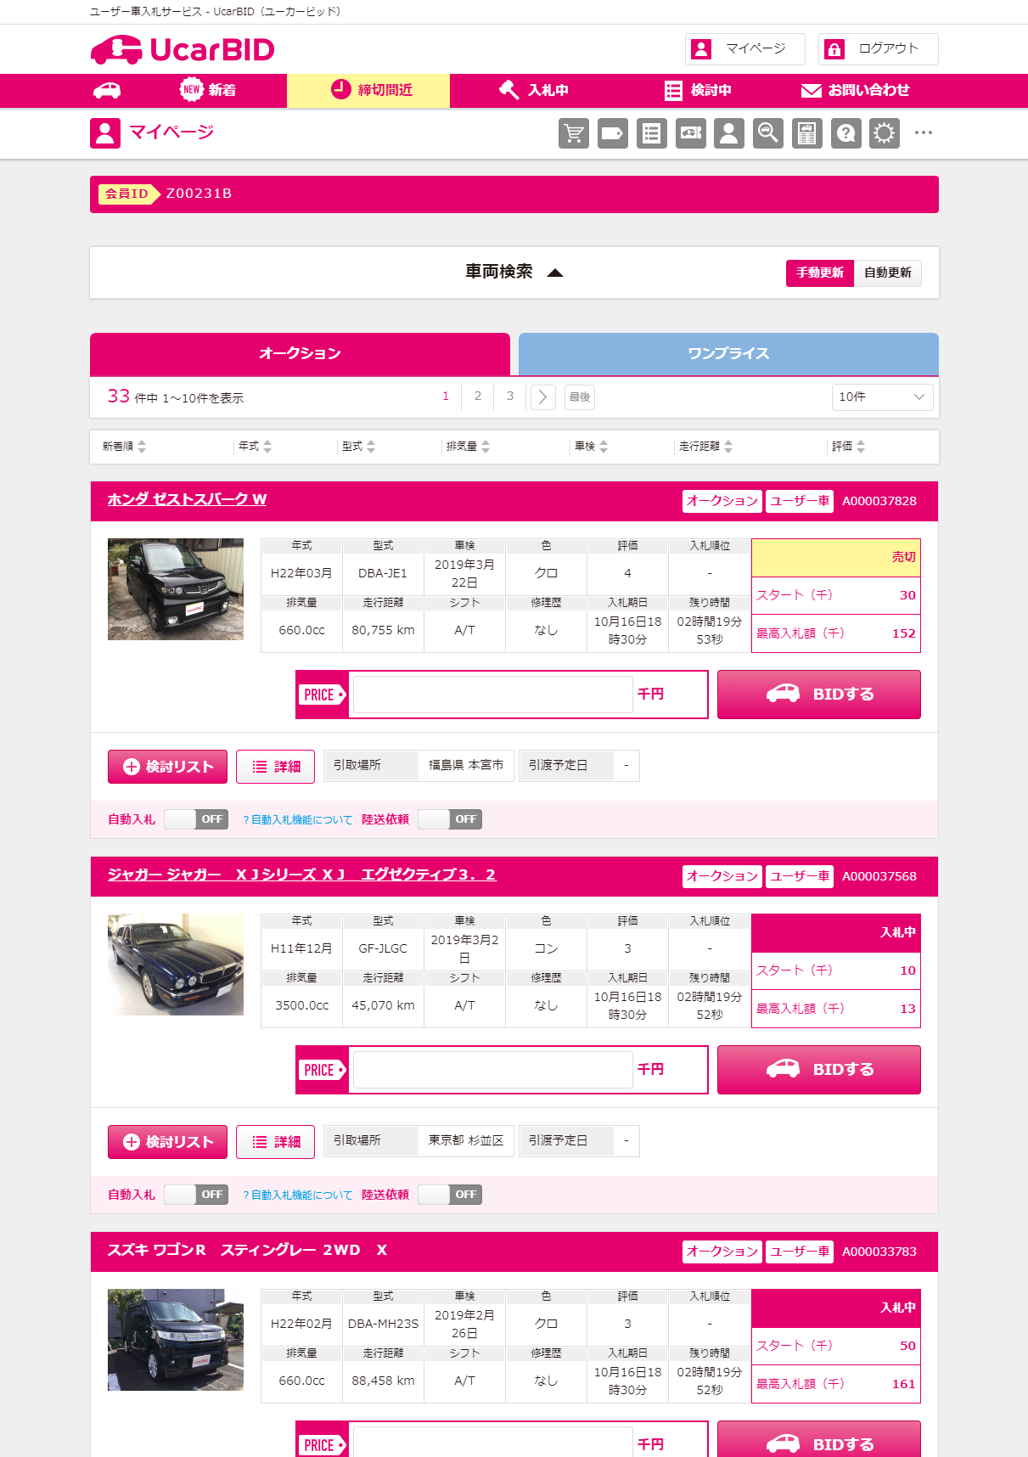Open the 検討中 under consideration tab

[x=698, y=90]
